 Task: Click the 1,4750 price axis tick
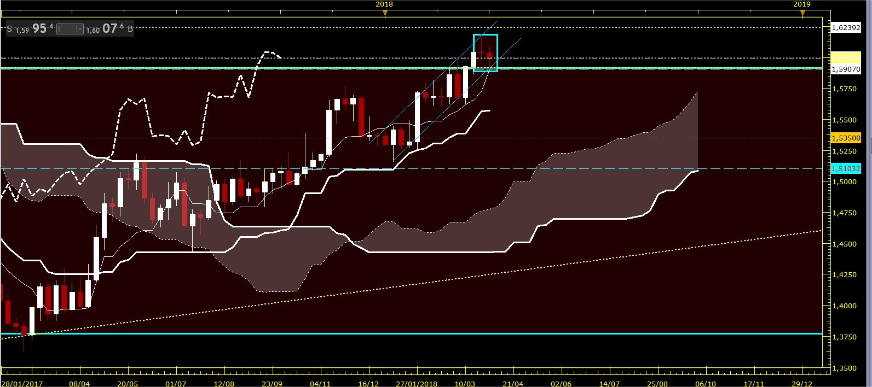pyautogui.click(x=845, y=213)
